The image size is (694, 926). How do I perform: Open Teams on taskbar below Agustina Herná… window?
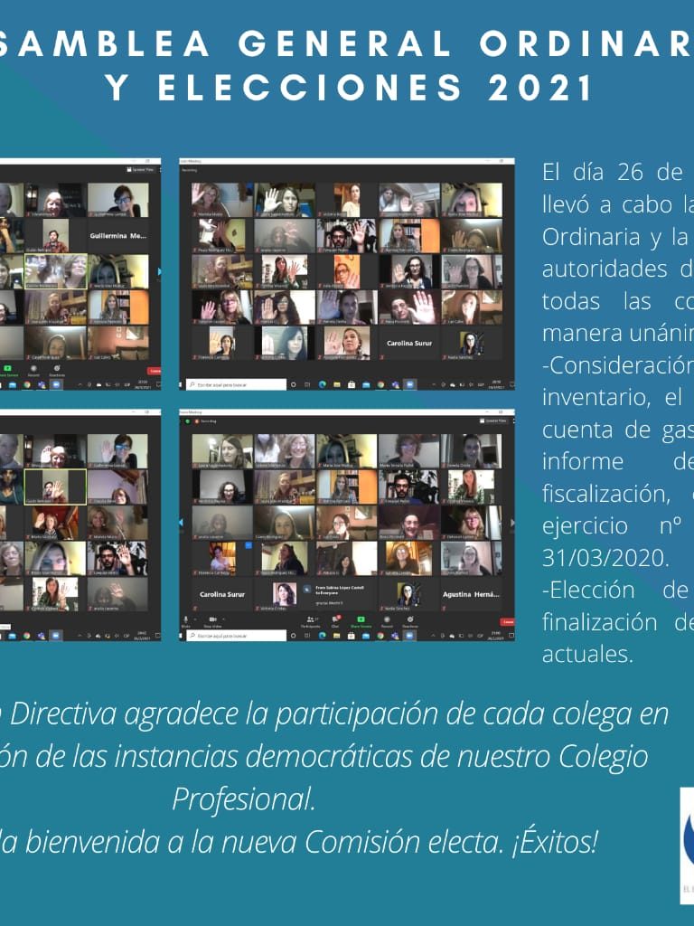(394, 636)
